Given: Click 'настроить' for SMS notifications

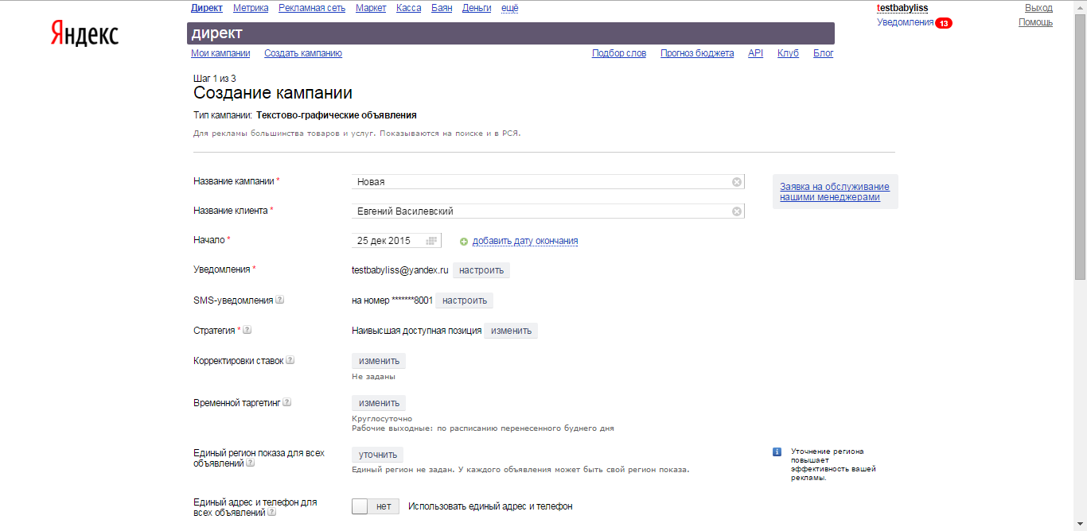Looking at the screenshot, I should (x=465, y=300).
